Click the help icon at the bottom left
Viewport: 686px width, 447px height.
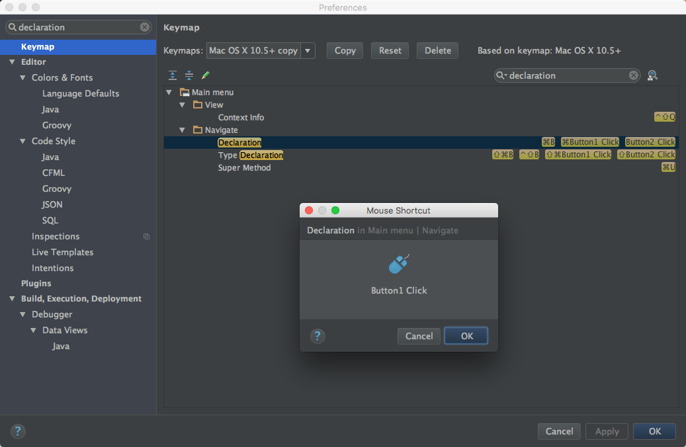click(x=18, y=431)
